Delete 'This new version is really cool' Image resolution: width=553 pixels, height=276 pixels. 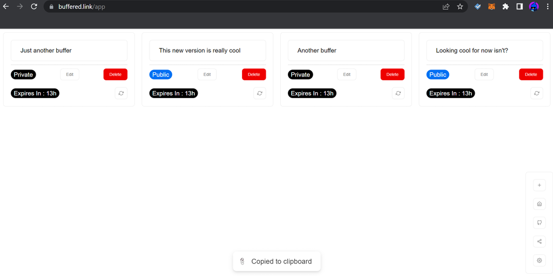click(x=254, y=74)
